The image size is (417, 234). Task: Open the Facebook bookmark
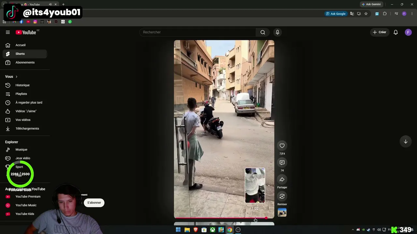[21, 22]
